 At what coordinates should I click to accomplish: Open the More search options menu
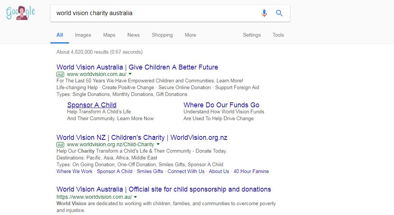click(x=190, y=35)
